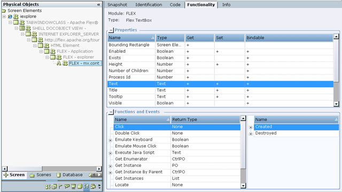Click the properties Type column header
Screen dimensions: 342x192
click(x=170, y=38)
